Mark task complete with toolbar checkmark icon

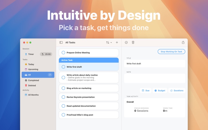coord(126,42)
